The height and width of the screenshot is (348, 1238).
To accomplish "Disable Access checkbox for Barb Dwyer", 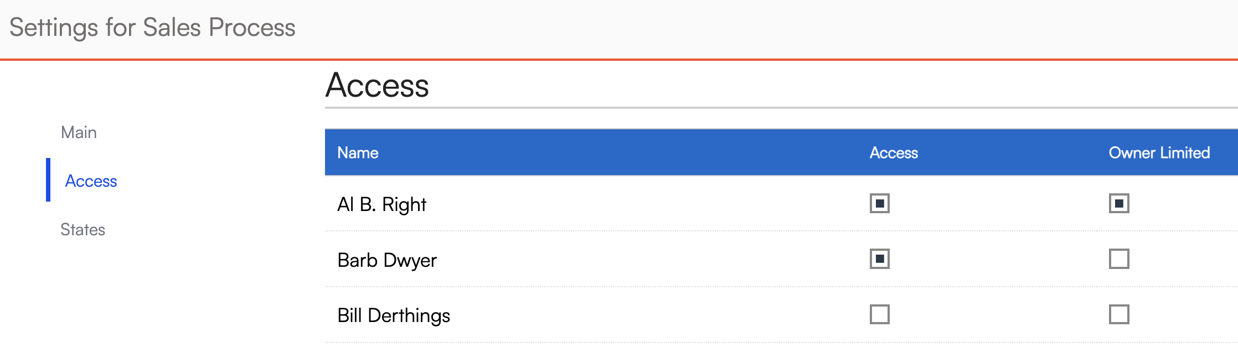I will point(879,259).
